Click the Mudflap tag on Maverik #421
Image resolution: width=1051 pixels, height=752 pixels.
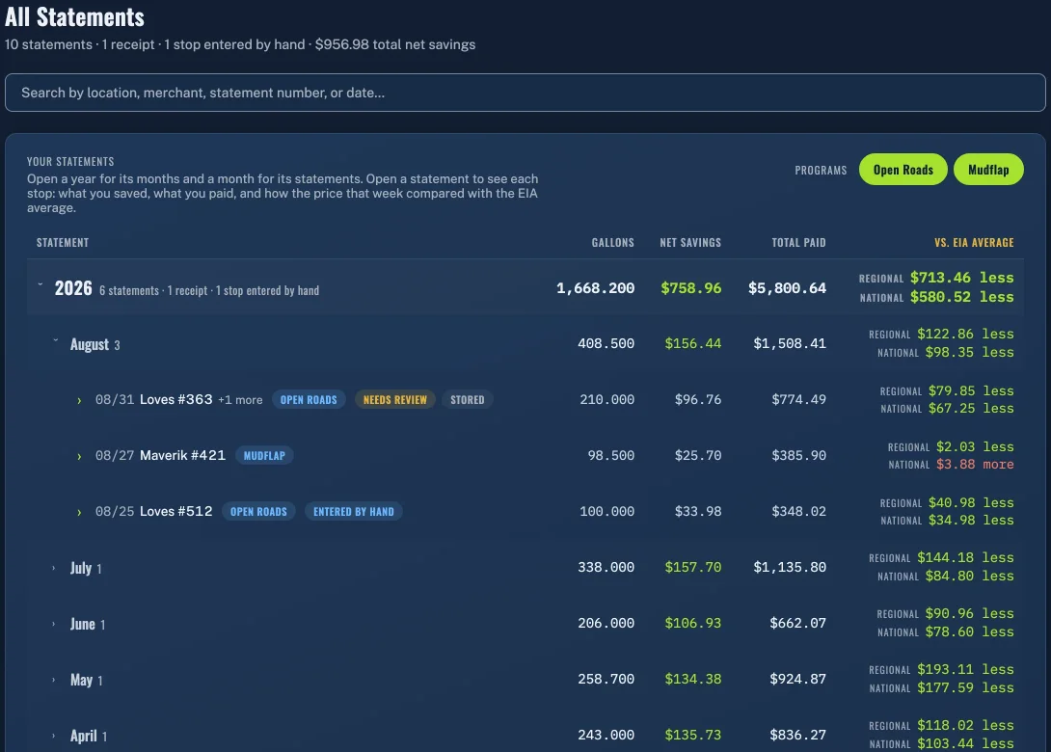264,456
